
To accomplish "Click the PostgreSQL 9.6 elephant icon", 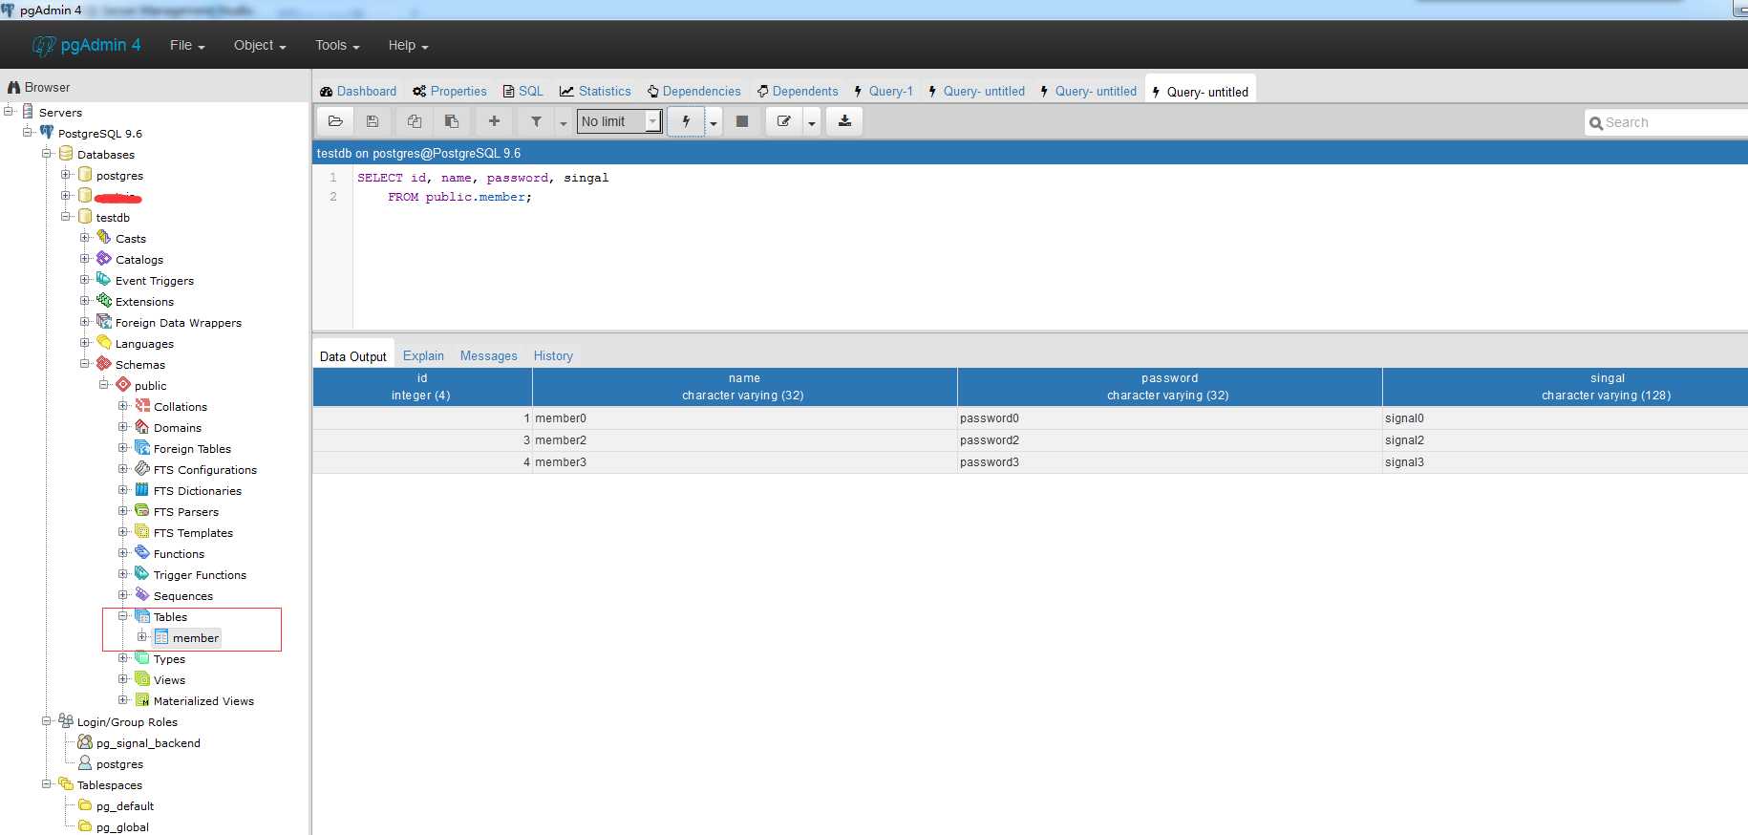I will tap(47, 132).
